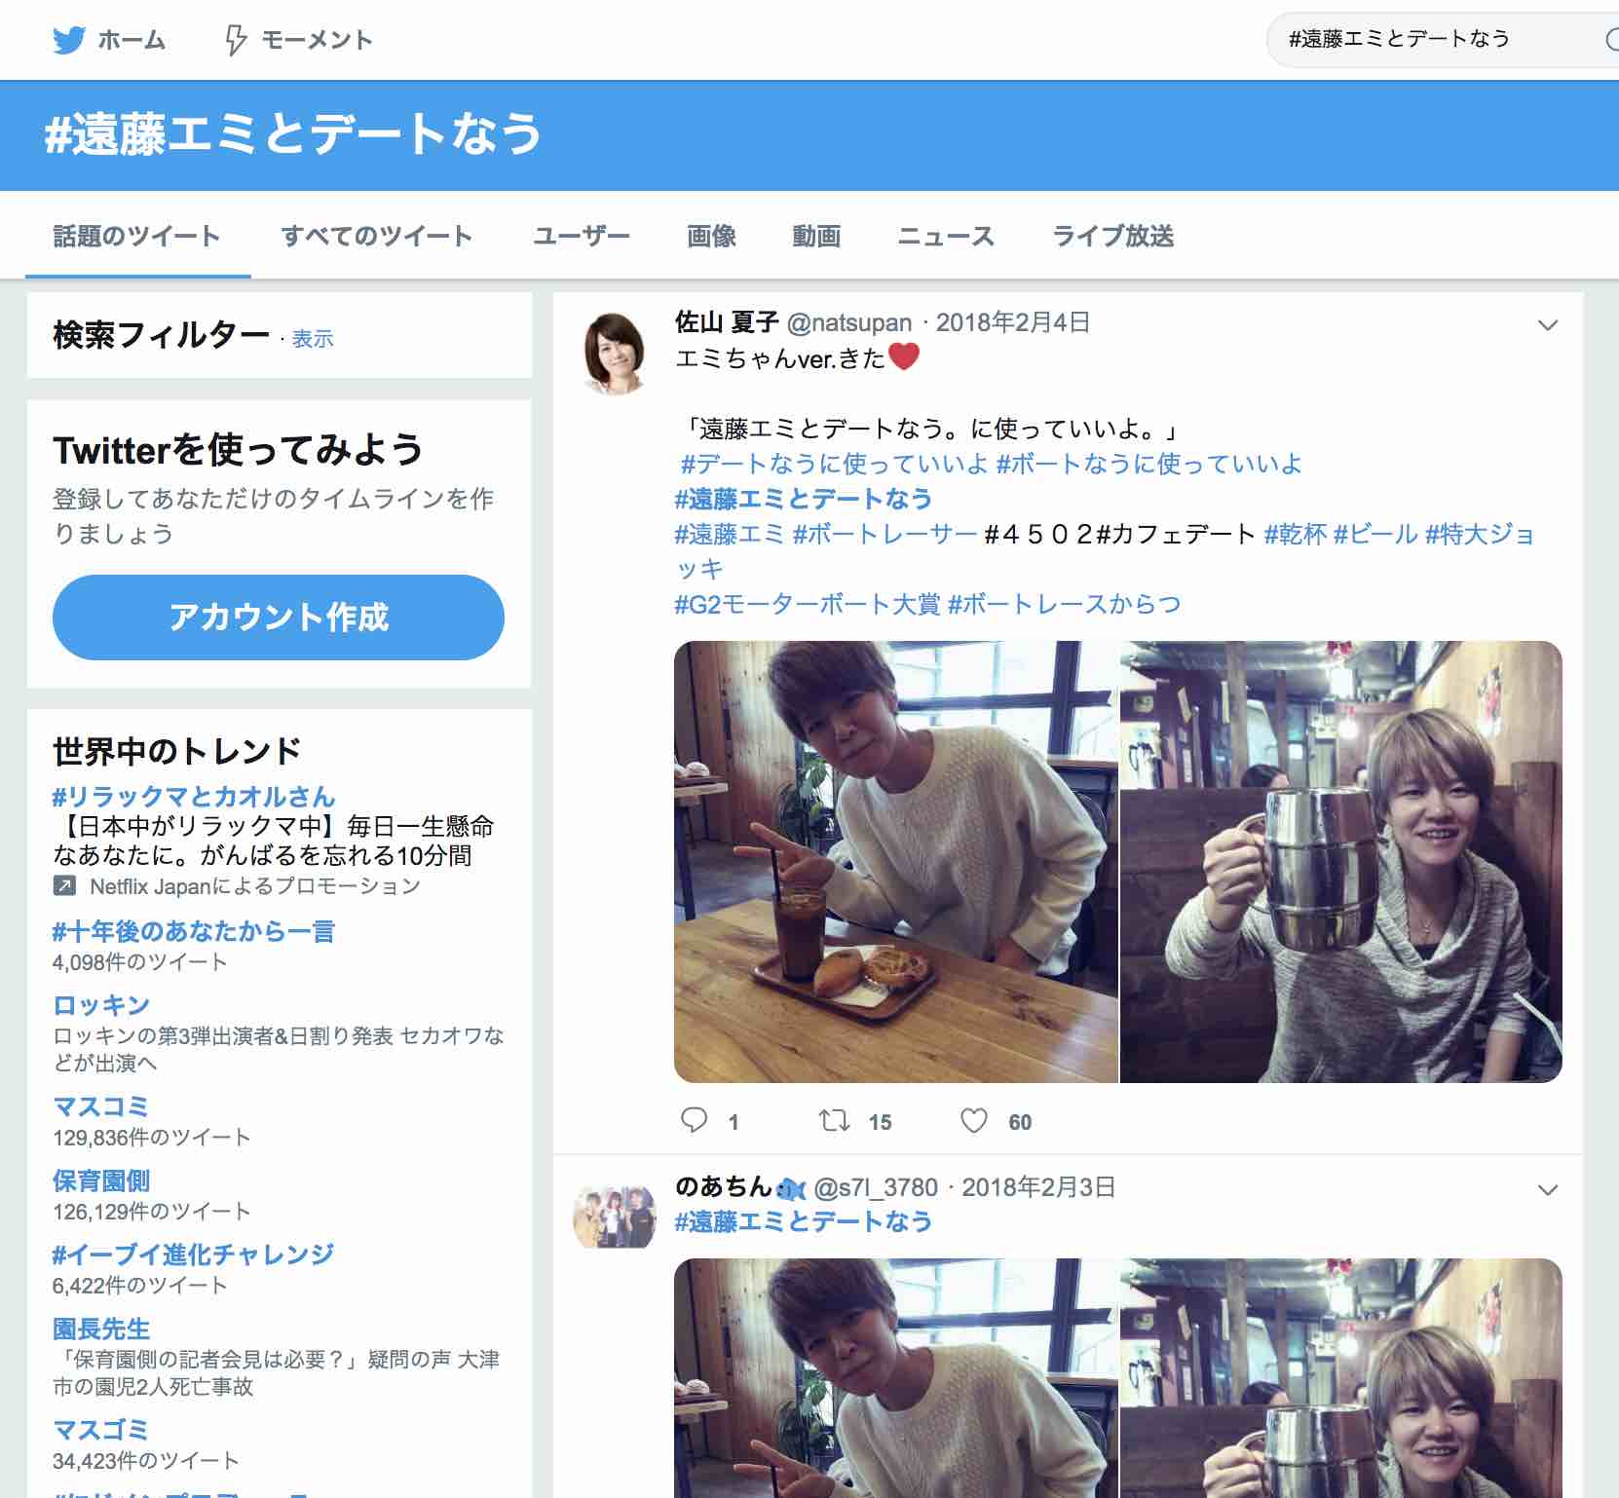Select the ライブ放送 tab
The width and height of the screenshot is (1619, 1498).
click(1112, 237)
